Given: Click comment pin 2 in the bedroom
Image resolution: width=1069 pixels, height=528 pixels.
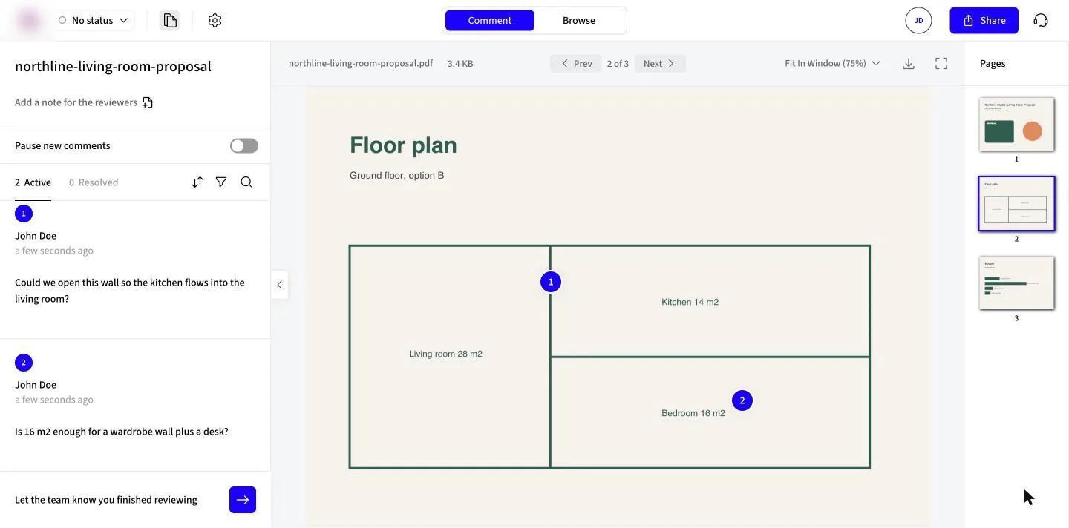Looking at the screenshot, I should coord(742,400).
